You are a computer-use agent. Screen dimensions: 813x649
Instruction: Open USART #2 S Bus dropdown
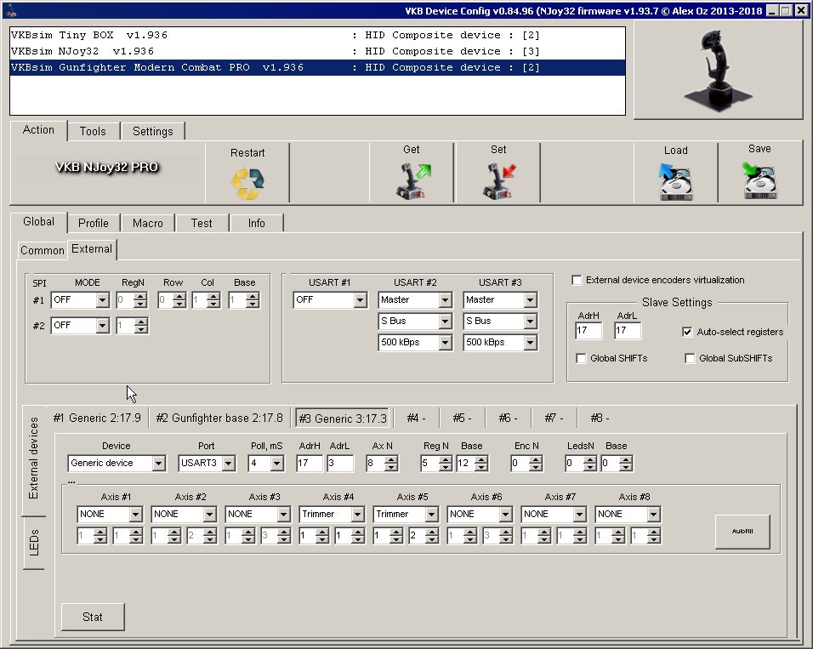point(445,322)
